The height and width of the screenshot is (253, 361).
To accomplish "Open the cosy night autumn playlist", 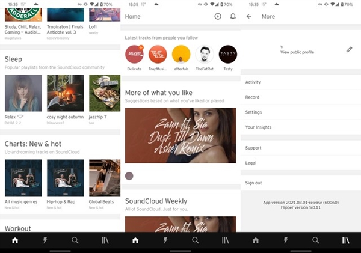I will 66,93.
